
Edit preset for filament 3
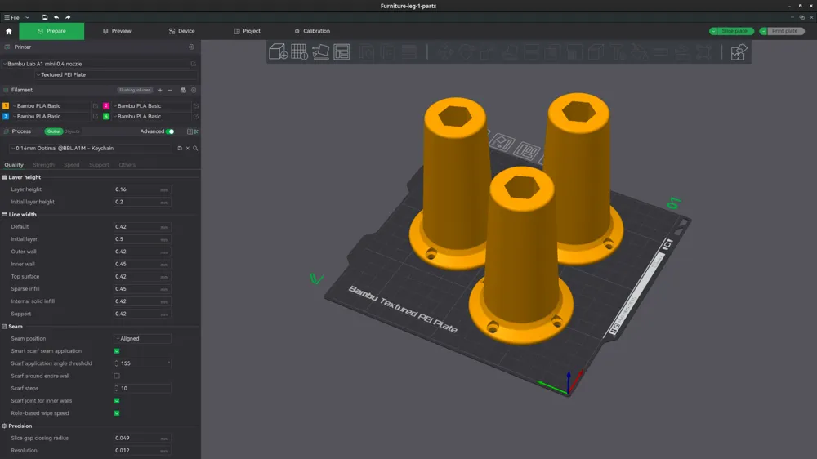coord(96,117)
